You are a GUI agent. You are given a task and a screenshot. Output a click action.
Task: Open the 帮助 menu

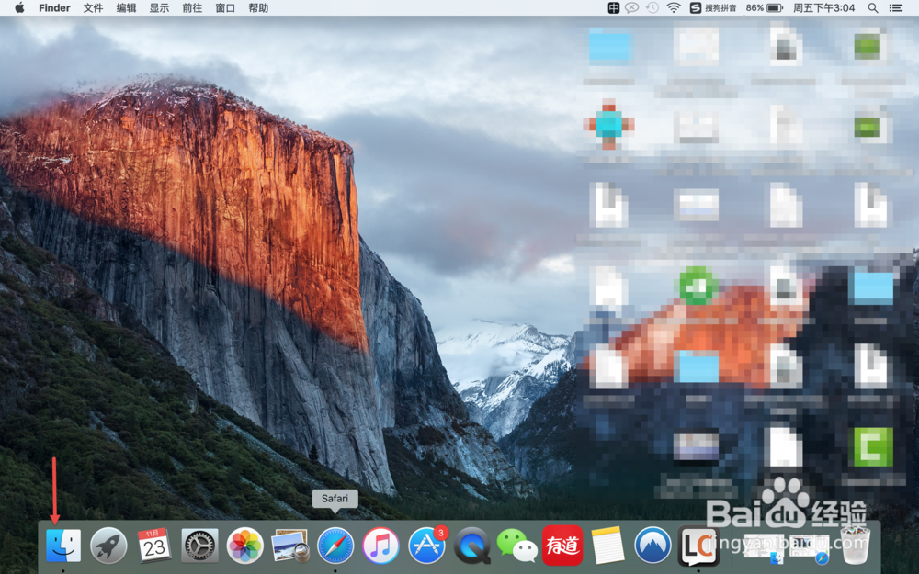click(258, 7)
